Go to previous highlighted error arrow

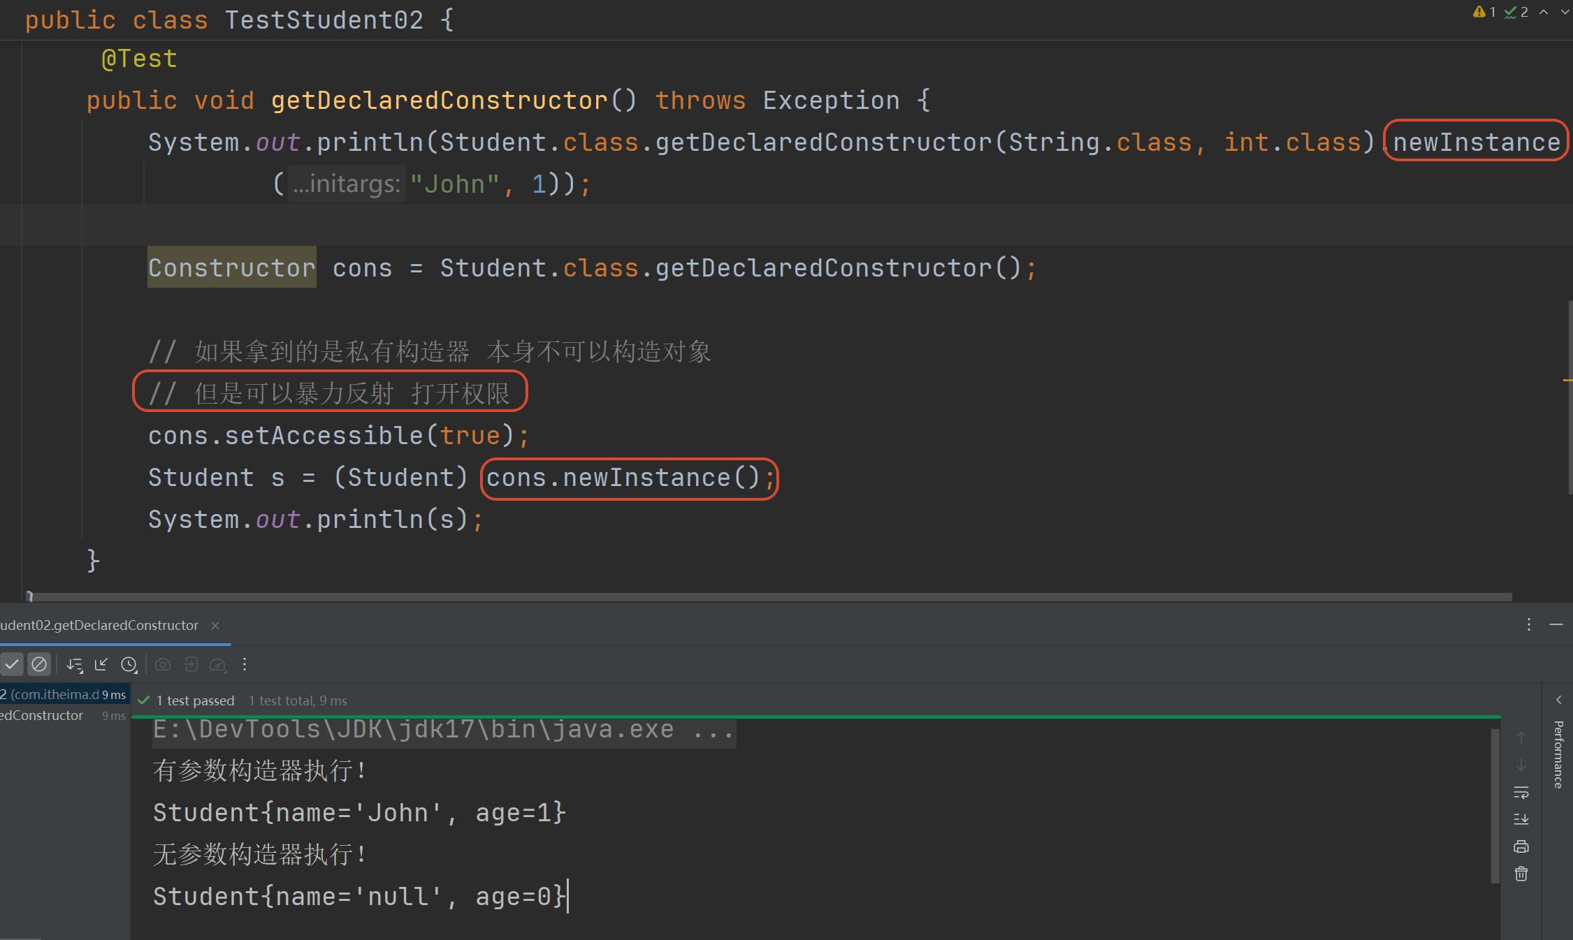(x=1544, y=12)
